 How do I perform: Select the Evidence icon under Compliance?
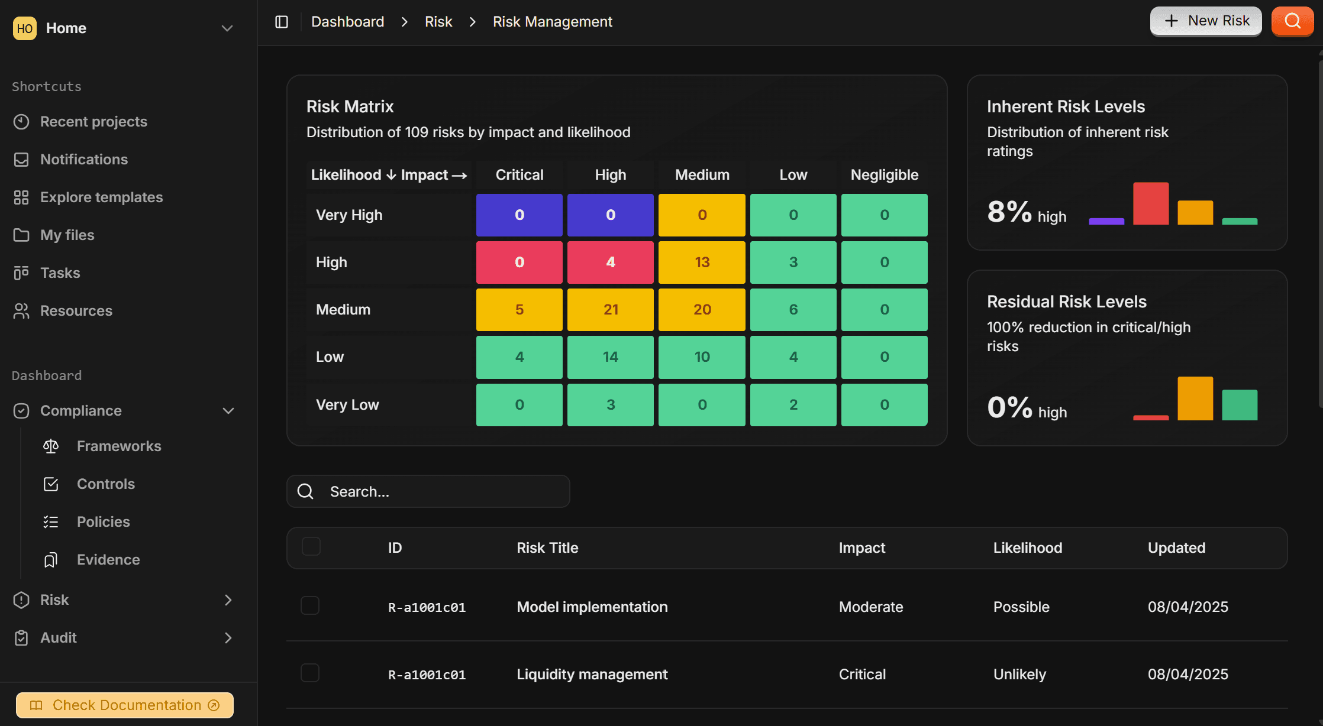coord(51,559)
